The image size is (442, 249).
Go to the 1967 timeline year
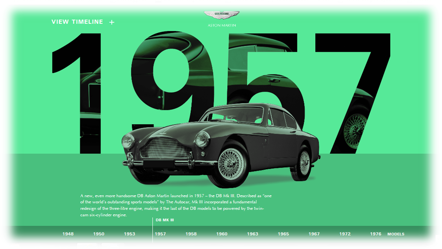point(314,234)
